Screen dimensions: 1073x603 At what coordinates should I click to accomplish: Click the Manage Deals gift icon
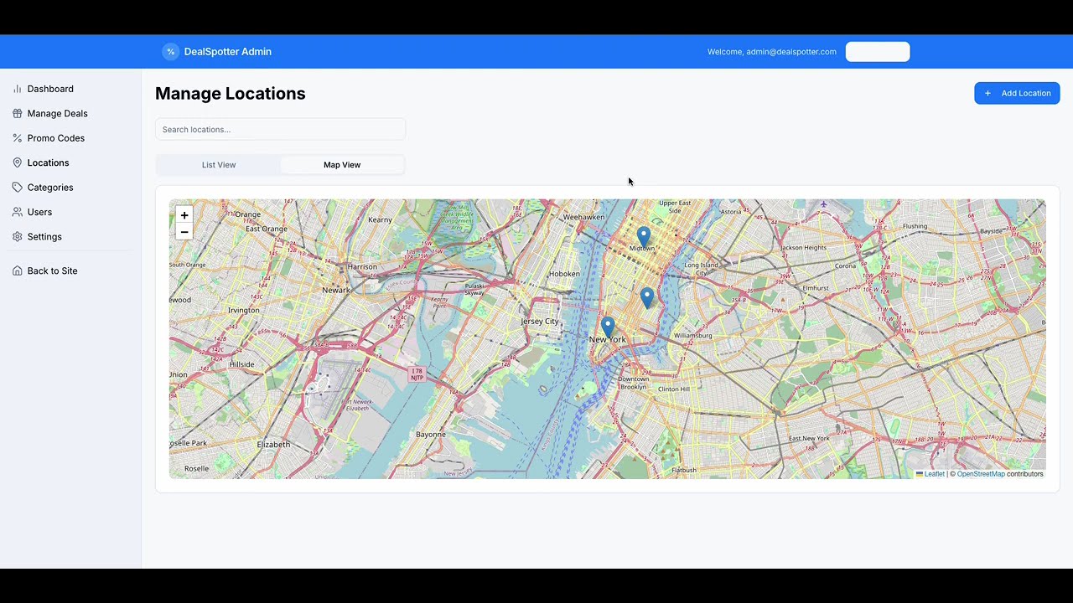[17, 113]
